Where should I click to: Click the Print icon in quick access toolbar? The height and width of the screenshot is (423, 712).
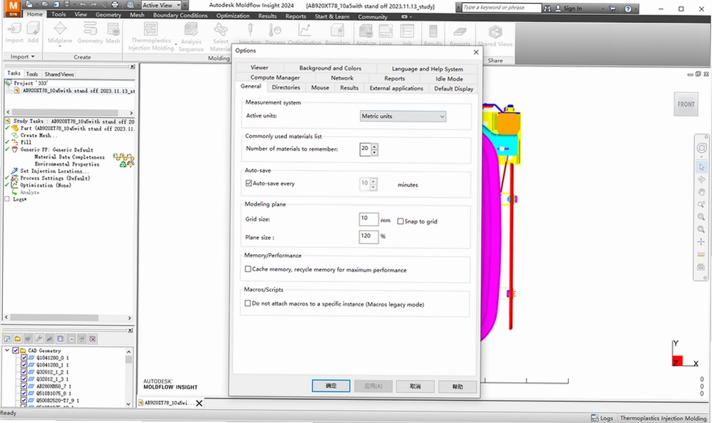click(x=115, y=5)
